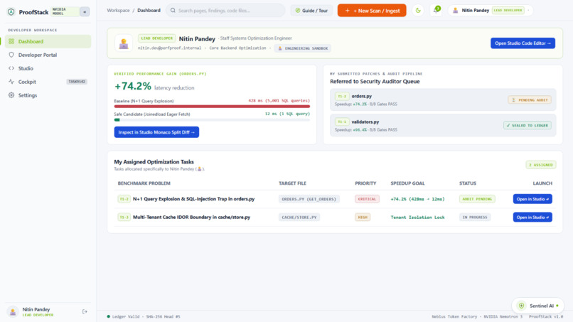Focus the search pages and findings field
Screen dimensions: 573x322
tap(225, 11)
